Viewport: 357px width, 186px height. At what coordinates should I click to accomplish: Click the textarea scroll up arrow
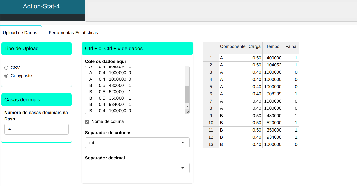click(x=187, y=69)
